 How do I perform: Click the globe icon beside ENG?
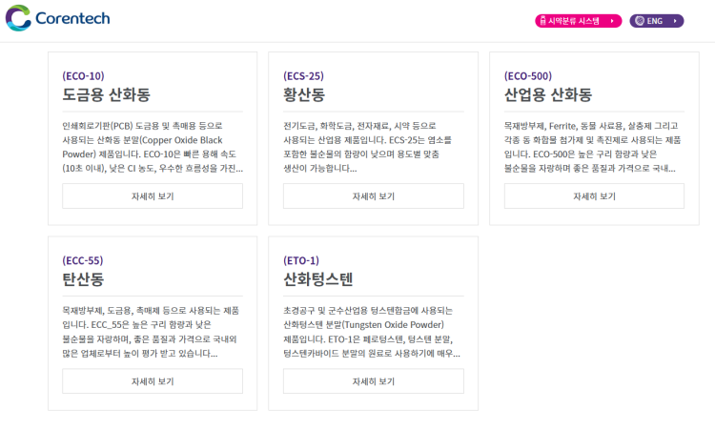coord(639,20)
